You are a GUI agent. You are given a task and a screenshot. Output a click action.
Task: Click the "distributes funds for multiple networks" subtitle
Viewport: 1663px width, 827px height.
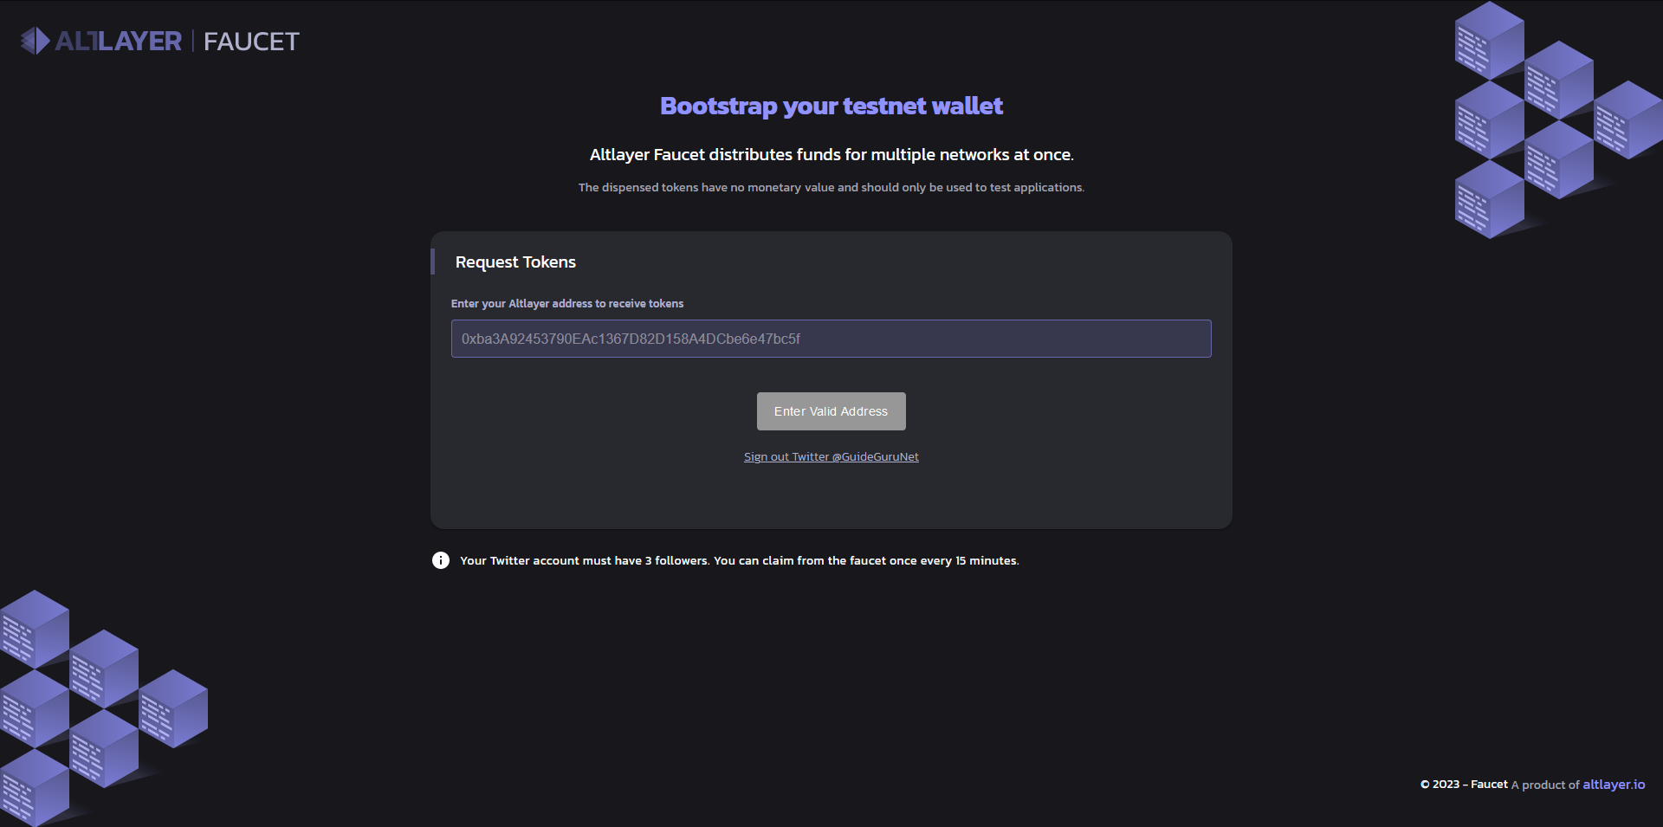pos(831,155)
